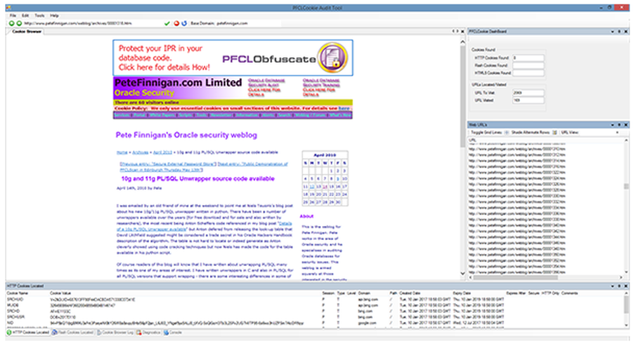The width and height of the screenshot is (634, 346).
Task: Click the PFCLObfuscate banner ad
Action: tap(233, 58)
